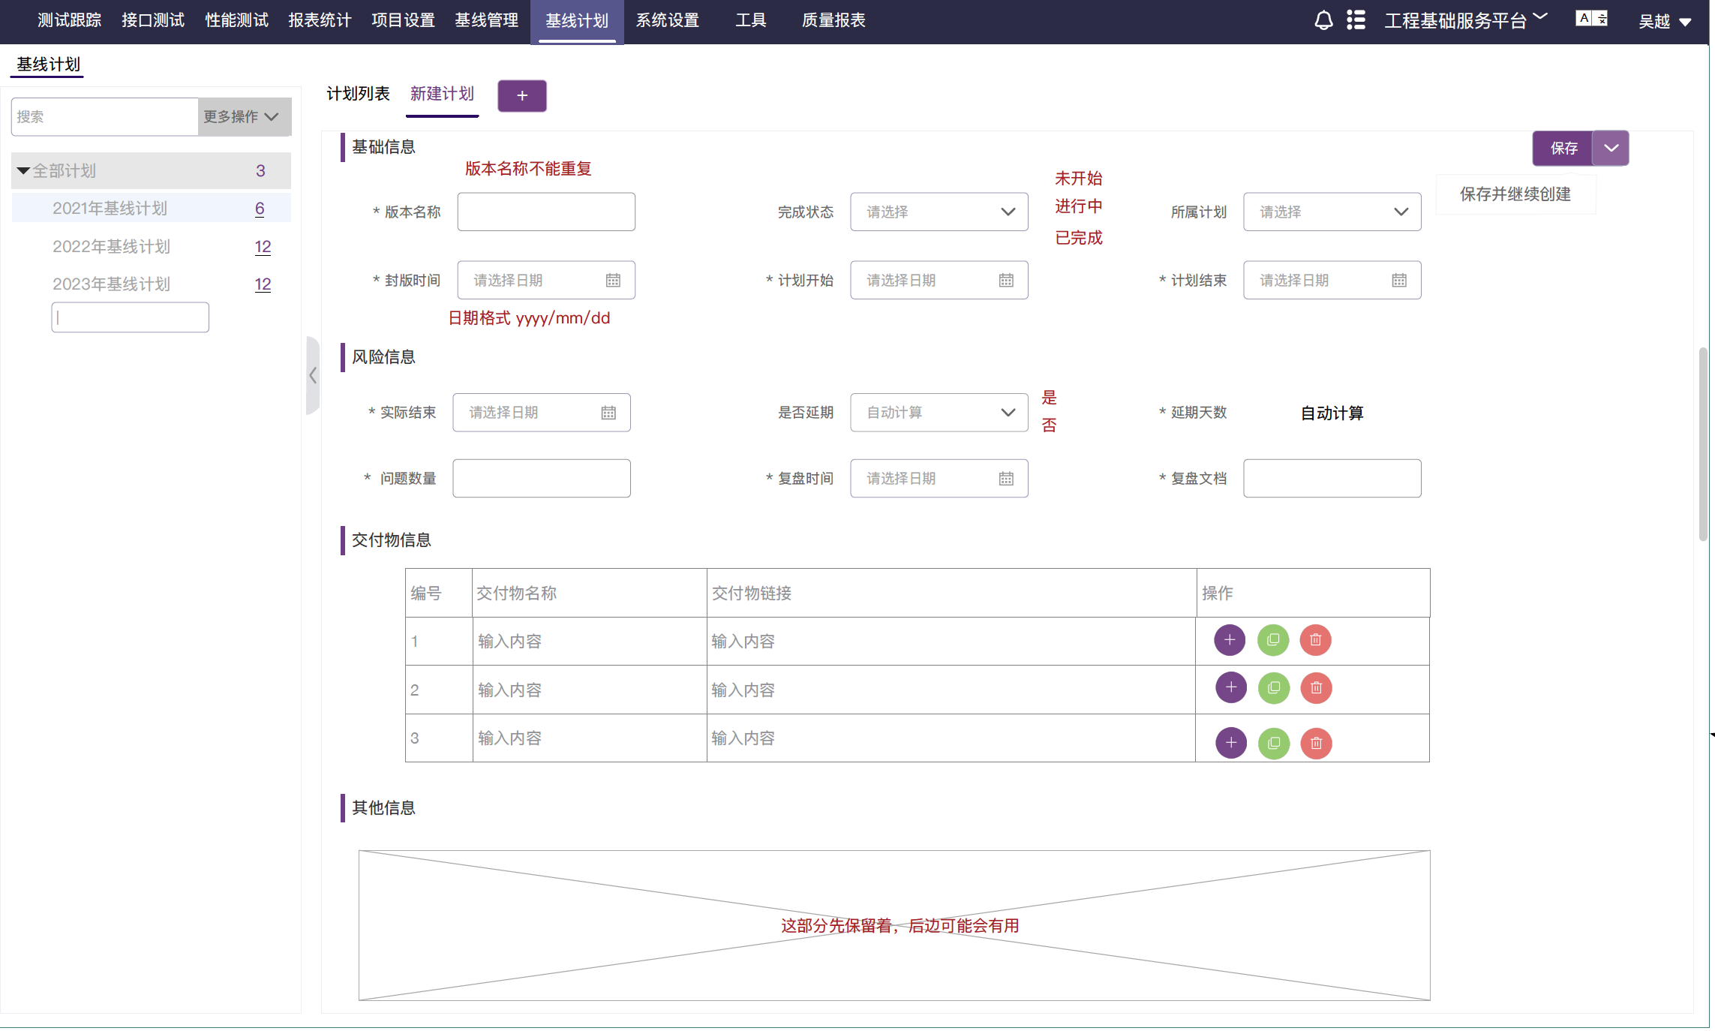Open the 工程基础服务平台 project switcher
The height and width of the screenshot is (1031, 1715).
(x=1465, y=20)
